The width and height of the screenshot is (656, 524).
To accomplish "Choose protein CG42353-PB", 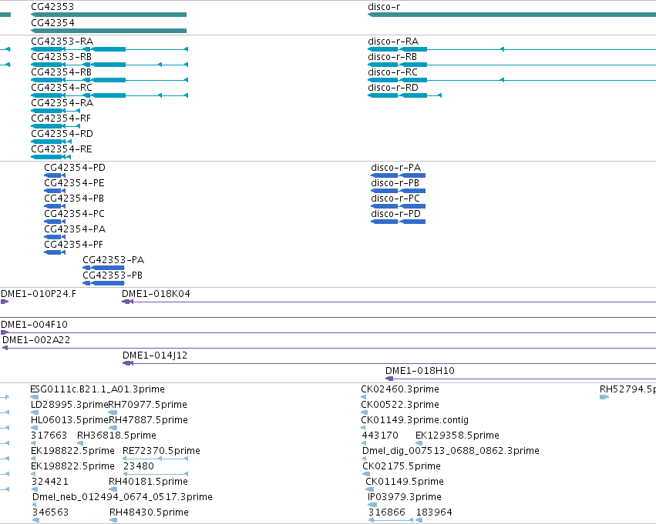I will tap(103, 283).
